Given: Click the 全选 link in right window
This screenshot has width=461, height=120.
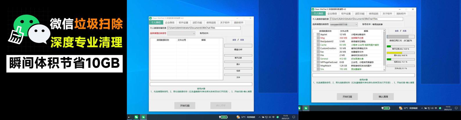Looking at the screenshot, I should click(x=397, y=31).
